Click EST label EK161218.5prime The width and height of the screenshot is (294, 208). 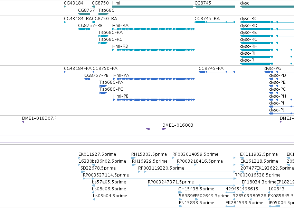point(259,161)
